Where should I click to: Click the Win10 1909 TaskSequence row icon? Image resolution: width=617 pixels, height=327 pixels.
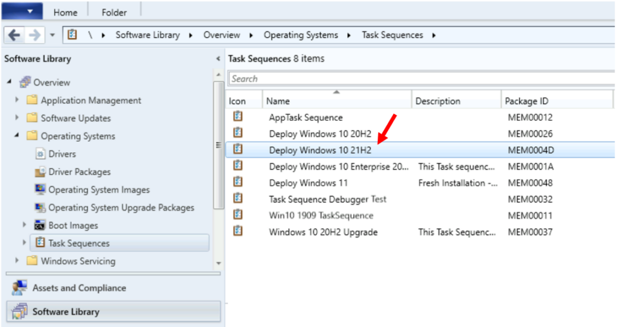pos(237,215)
